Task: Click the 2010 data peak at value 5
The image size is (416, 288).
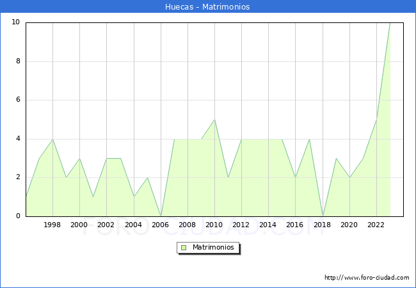Action: point(214,120)
